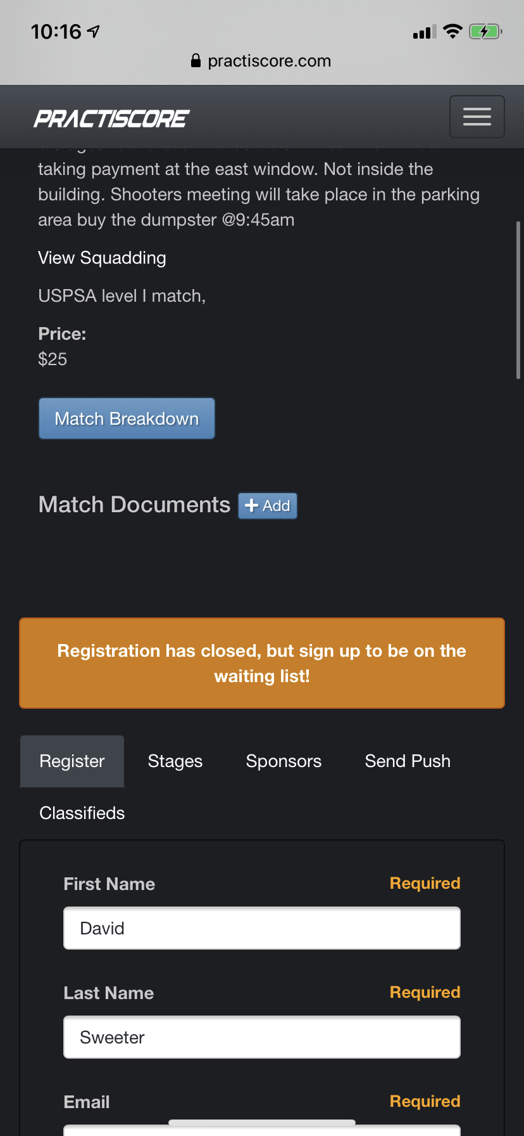Tap the battery charging icon

click(485, 31)
